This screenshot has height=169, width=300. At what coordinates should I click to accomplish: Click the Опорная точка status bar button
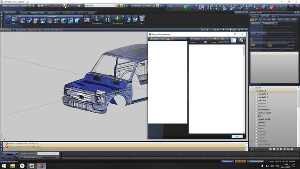point(255,161)
